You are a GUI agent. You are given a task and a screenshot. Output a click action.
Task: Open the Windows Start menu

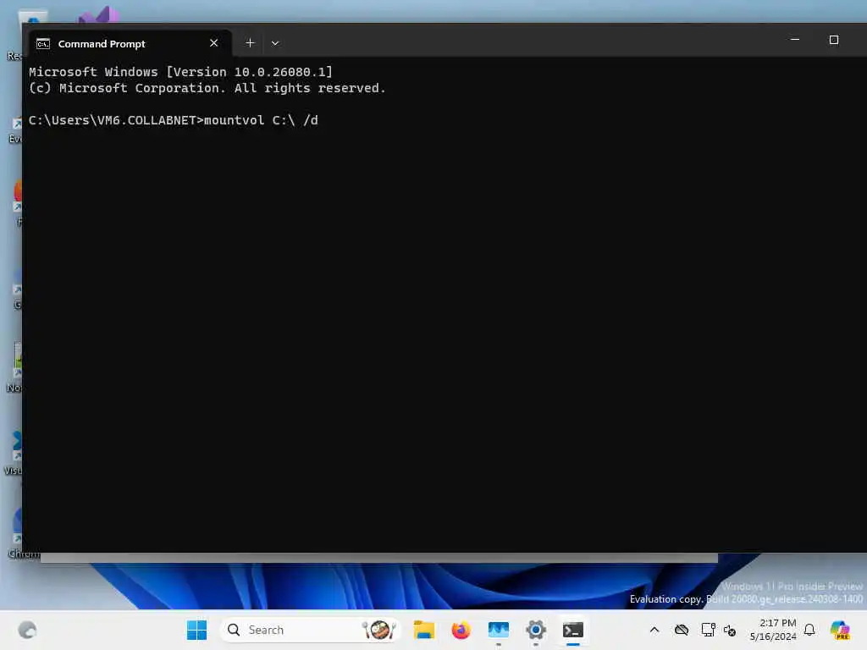tap(196, 630)
